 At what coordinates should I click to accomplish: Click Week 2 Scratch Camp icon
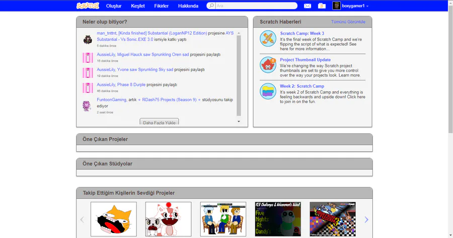pyautogui.click(x=268, y=91)
